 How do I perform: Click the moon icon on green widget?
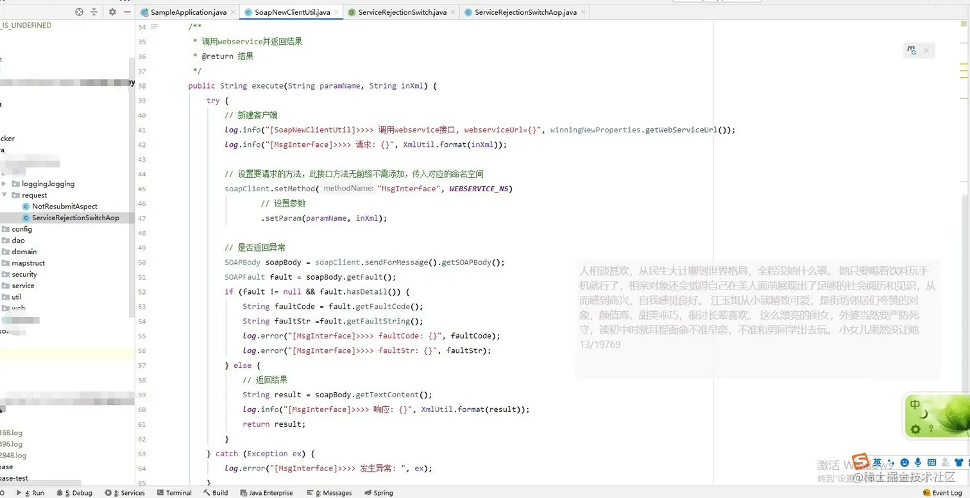pos(924,415)
